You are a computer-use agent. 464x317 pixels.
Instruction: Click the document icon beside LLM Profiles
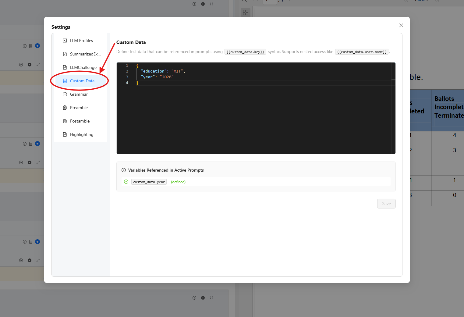65,40
